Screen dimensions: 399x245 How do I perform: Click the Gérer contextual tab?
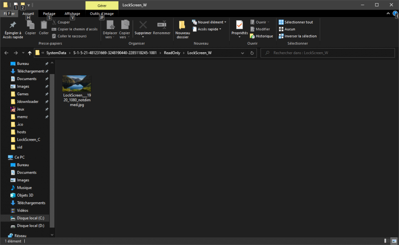click(102, 5)
